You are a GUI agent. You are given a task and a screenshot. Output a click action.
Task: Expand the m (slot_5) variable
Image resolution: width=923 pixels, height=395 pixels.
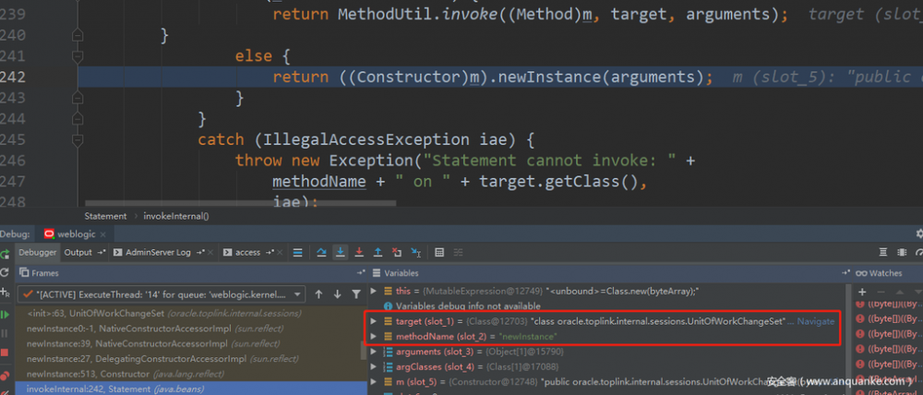coord(373,382)
